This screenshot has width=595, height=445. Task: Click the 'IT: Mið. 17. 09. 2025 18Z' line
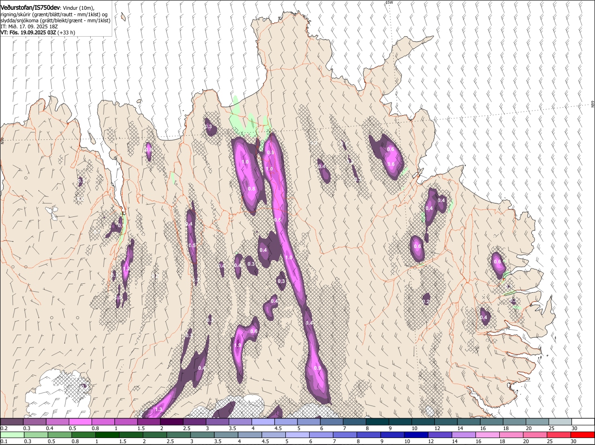[x=28, y=26]
